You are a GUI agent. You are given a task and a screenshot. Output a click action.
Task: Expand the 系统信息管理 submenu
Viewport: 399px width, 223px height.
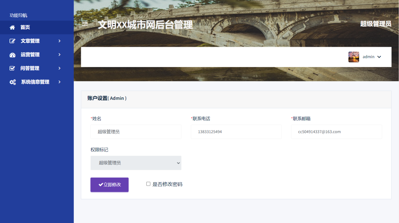click(x=35, y=82)
